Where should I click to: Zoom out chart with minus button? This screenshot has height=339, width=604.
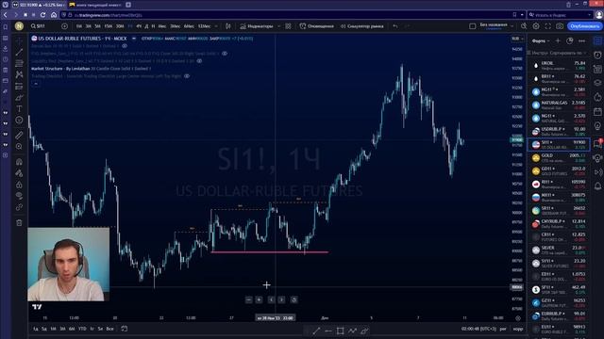[249, 299]
